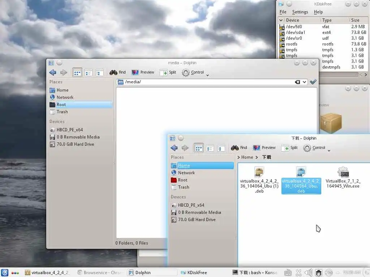Viewport: 370px width, 277px height.
Task: Toggle Preview in media Dolphin window
Action: pos(143,72)
